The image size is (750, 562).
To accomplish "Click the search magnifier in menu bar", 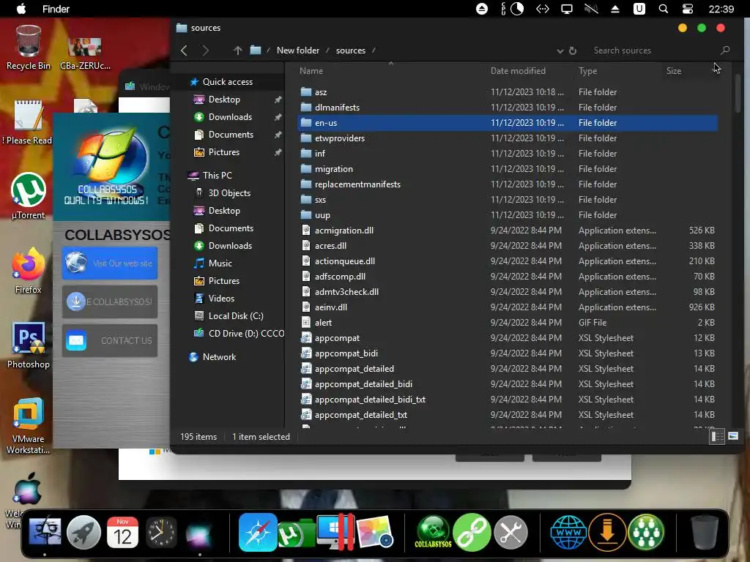I will click(664, 9).
